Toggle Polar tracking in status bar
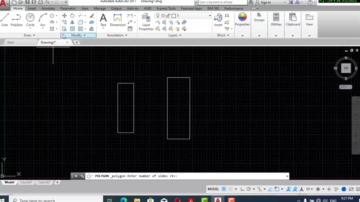360x202 pixels. (x=249, y=189)
